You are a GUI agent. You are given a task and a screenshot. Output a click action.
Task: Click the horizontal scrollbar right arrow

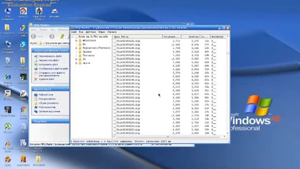point(225,137)
